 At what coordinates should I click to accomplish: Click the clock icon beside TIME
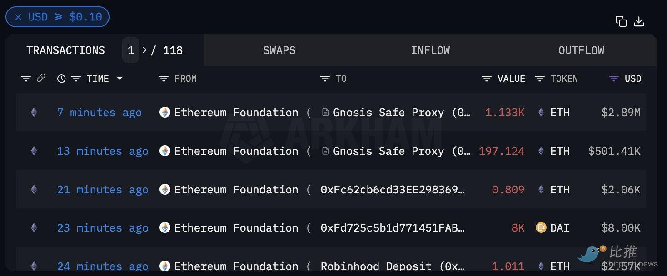(x=61, y=79)
